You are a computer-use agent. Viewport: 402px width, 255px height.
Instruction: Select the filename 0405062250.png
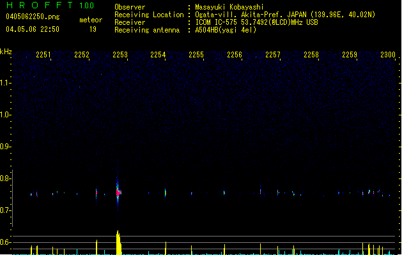tap(29, 17)
